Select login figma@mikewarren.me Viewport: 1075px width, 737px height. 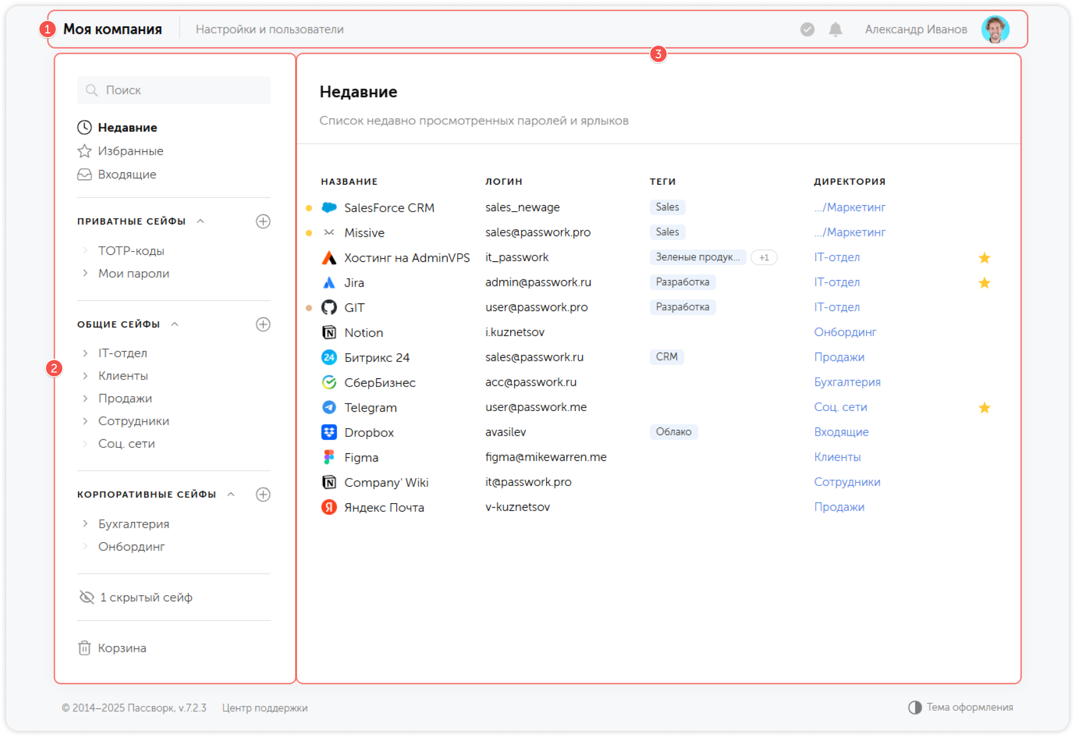(x=546, y=457)
